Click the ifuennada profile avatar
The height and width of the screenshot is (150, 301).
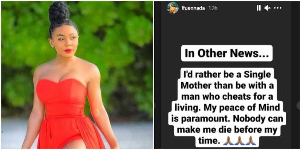[172, 8]
